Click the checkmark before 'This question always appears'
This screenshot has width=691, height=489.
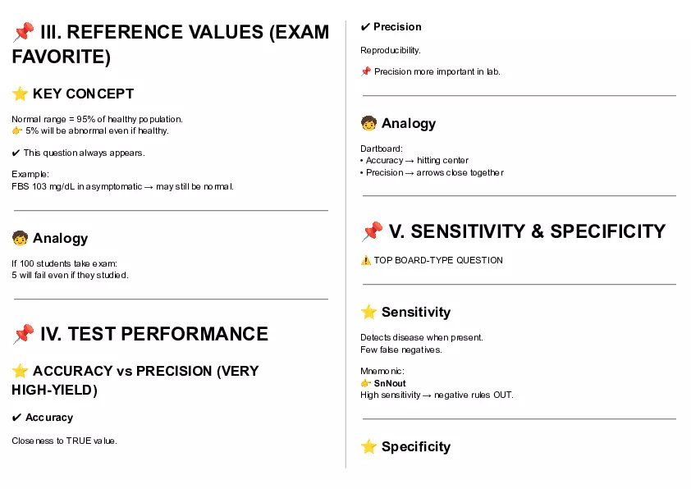(x=16, y=153)
